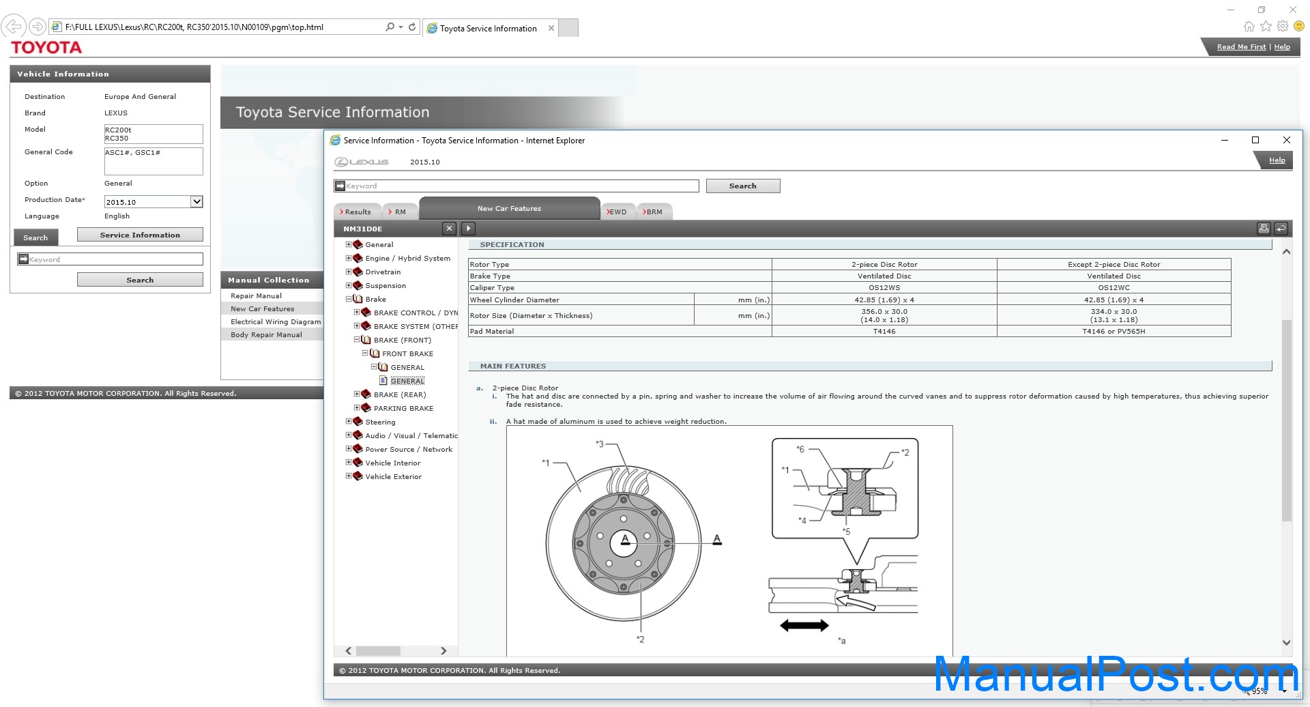Open the Production Date 2015.10 dropdown
The height and width of the screenshot is (707, 1310).
tap(196, 201)
